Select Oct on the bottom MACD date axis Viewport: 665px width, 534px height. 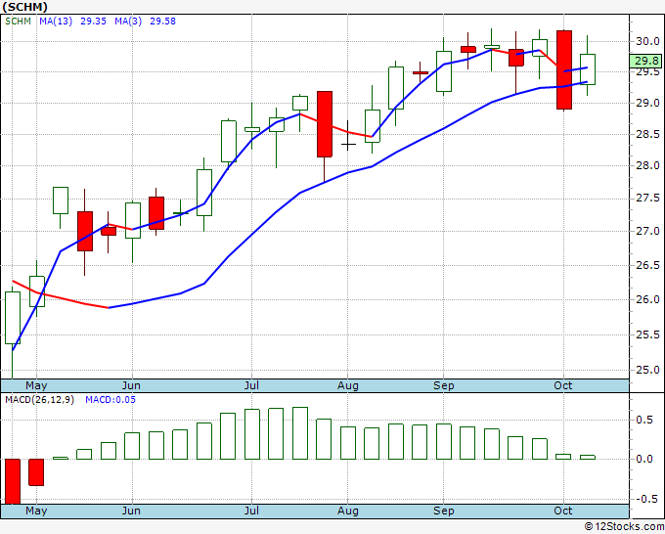[563, 512]
